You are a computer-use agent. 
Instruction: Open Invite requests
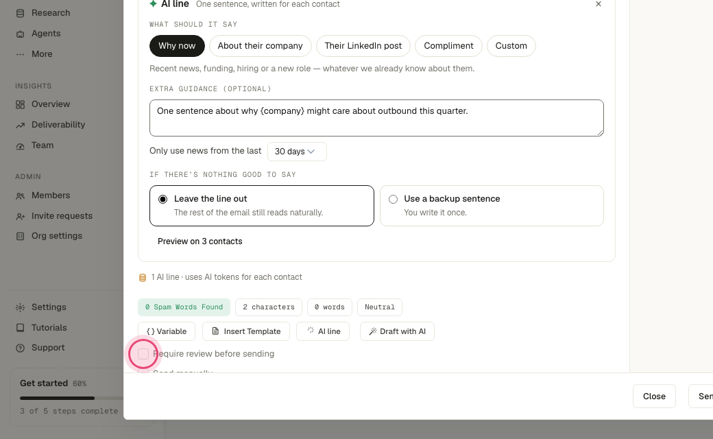coord(62,215)
